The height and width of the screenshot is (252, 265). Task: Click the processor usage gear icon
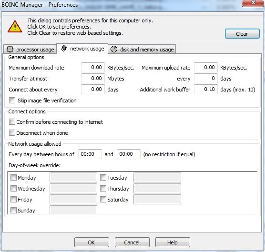(10, 49)
